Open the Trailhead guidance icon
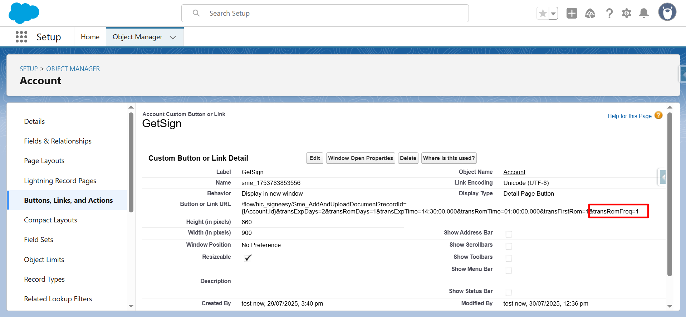This screenshot has width=686, height=317. tap(590, 14)
